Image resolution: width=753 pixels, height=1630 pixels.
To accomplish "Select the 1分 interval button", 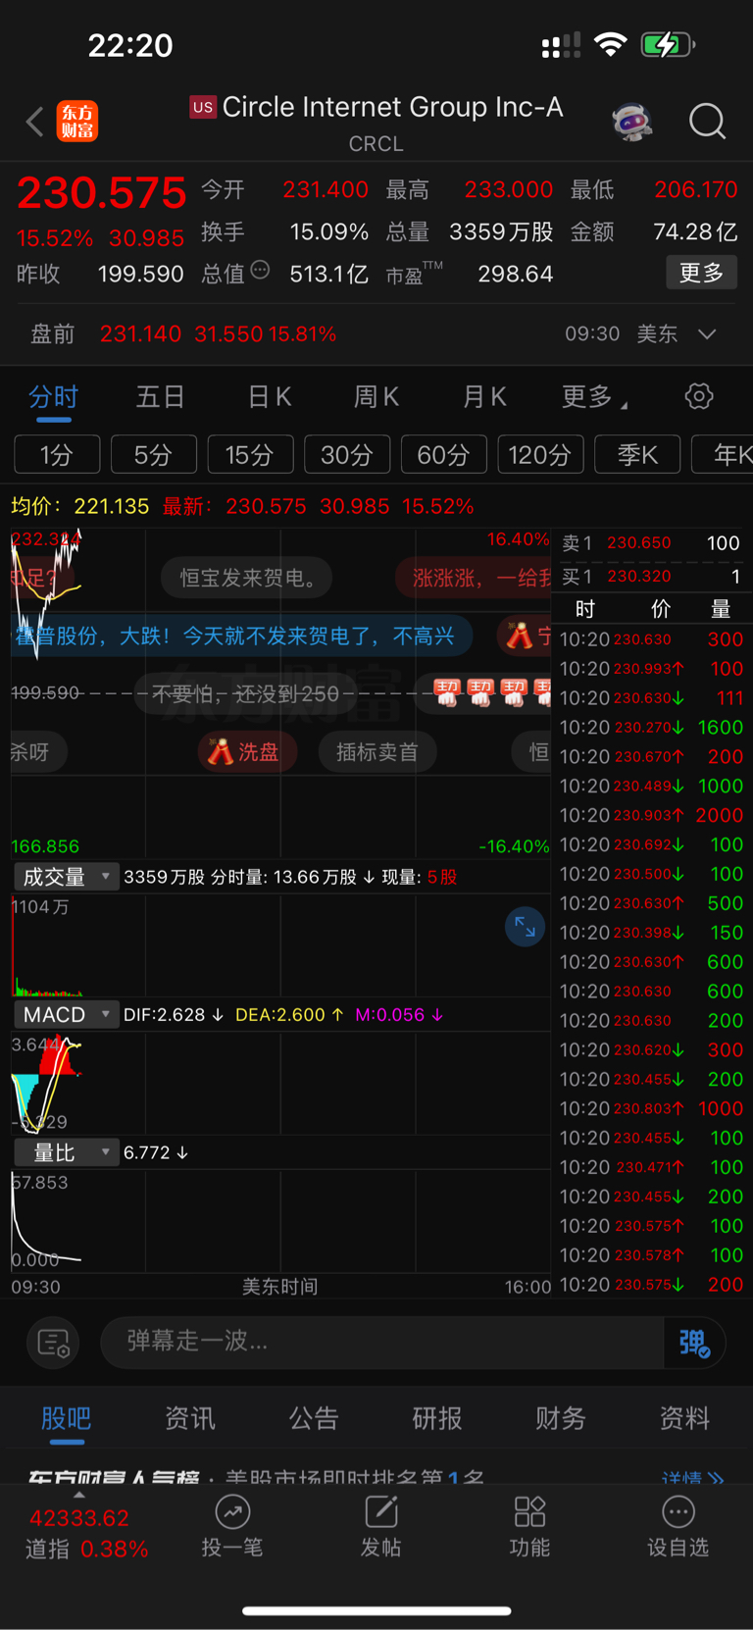I will (57, 455).
